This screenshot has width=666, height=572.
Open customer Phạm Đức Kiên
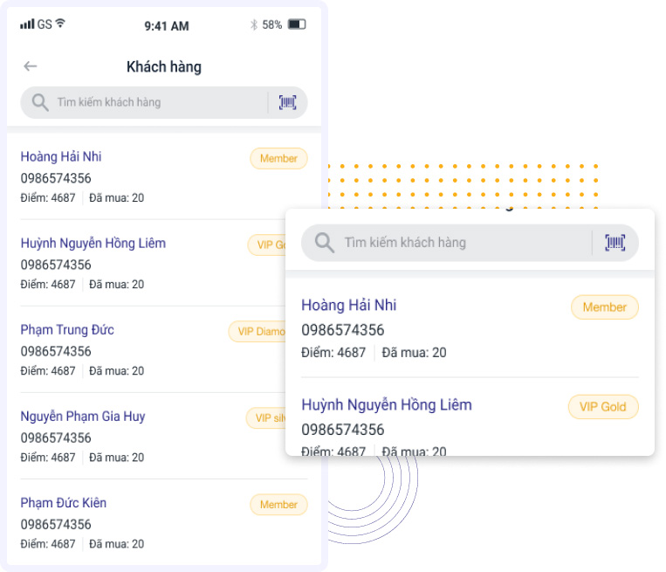pyautogui.click(x=64, y=503)
